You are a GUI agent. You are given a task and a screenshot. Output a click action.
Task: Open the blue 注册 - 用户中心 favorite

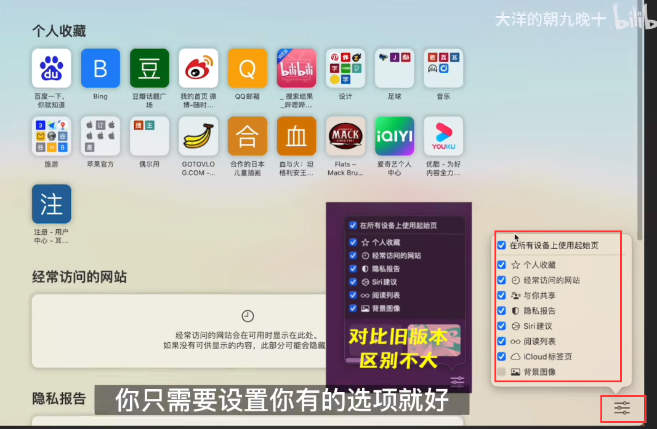52,204
